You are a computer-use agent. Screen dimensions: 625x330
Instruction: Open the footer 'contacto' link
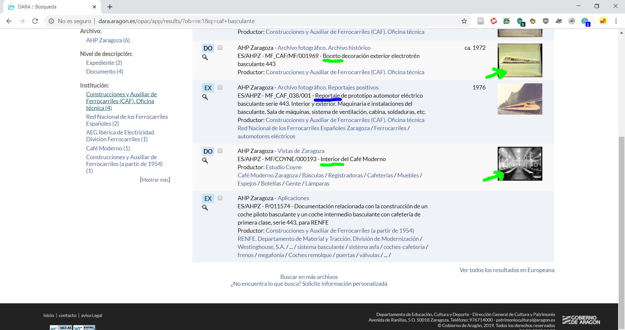(67, 315)
